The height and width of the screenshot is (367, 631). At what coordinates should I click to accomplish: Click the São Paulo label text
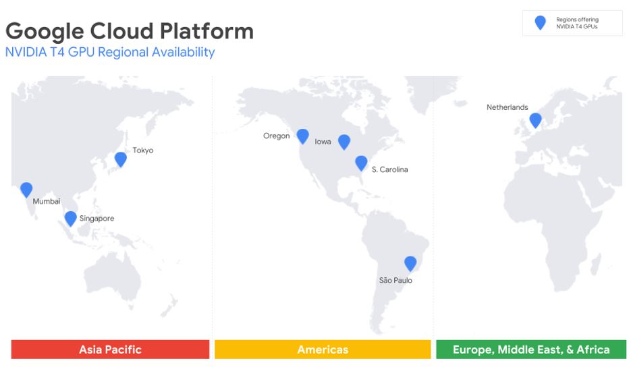[395, 280]
